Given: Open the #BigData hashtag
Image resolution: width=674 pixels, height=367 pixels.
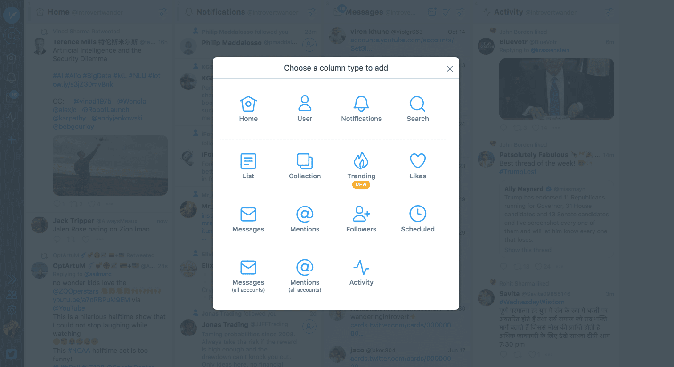Looking at the screenshot, I should pyautogui.click(x=98, y=76).
